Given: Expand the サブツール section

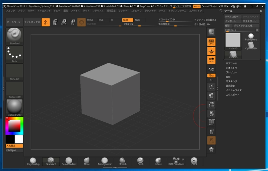Looking at the screenshot, I should [x=231, y=63].
